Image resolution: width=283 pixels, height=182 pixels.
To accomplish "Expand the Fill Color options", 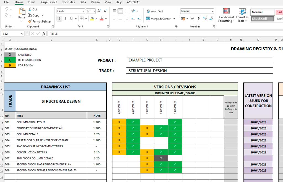I will click(x=96, y=18).
